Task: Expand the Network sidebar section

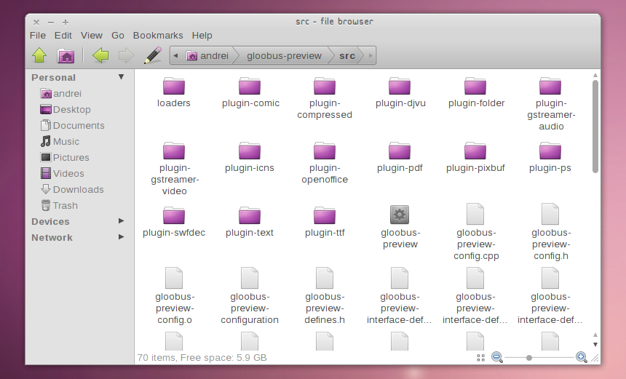Action: point(121,237)
